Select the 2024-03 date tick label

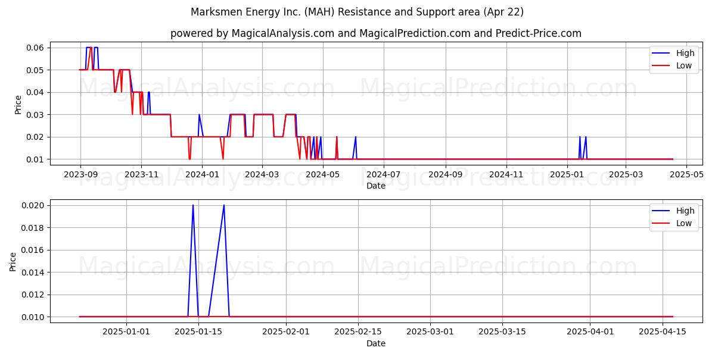click(x=262, y=175)
